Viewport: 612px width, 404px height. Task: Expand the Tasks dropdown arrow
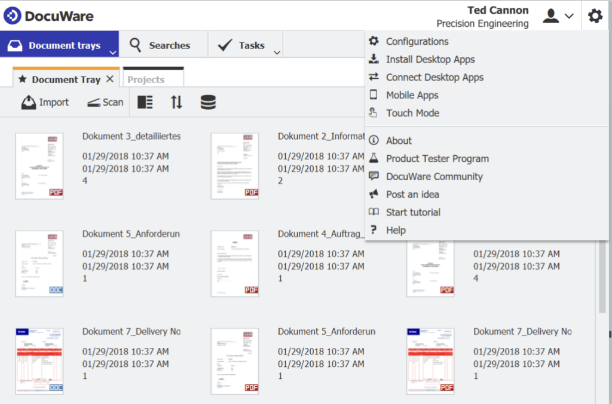[x=277, y=53]
